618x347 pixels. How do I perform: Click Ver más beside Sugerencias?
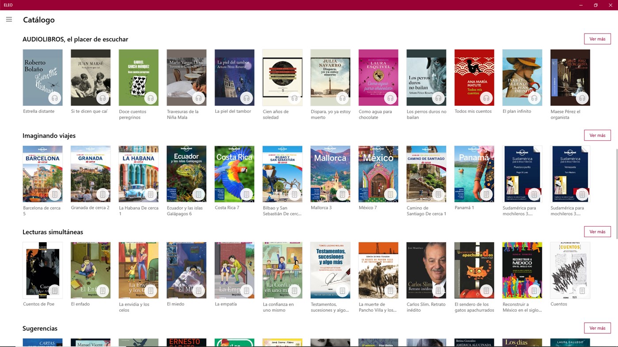coord(597,328)
